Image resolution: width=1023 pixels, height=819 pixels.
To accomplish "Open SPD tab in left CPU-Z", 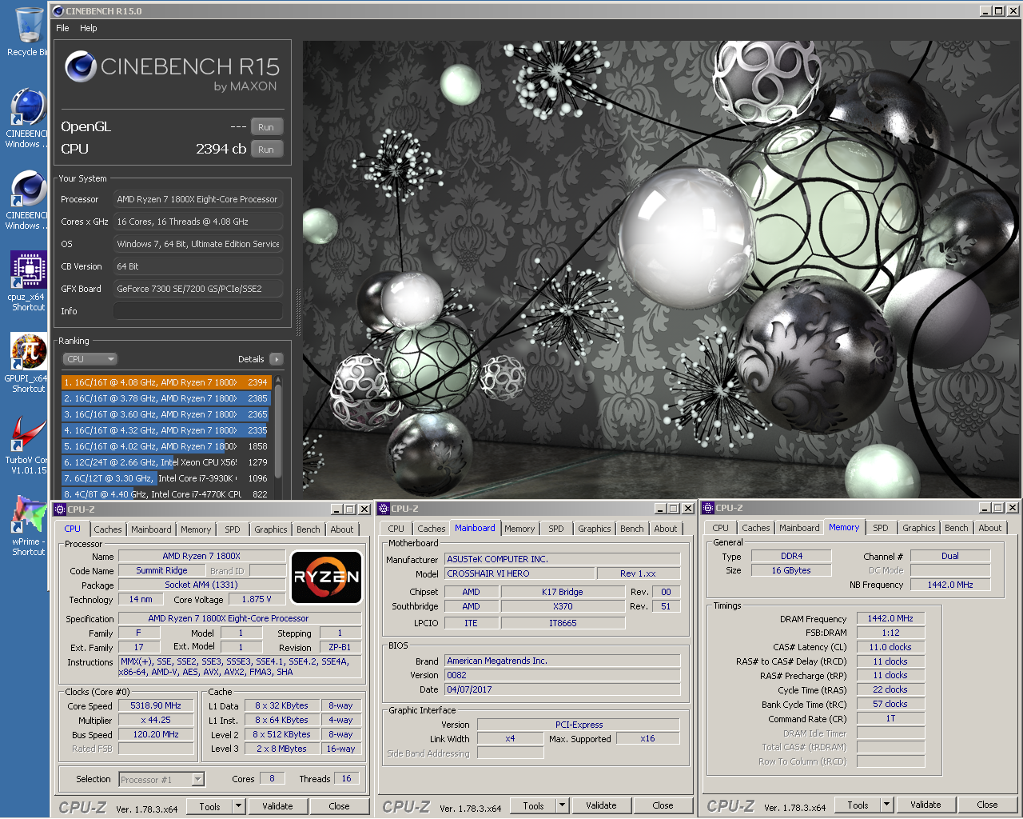I will [233, 529].
